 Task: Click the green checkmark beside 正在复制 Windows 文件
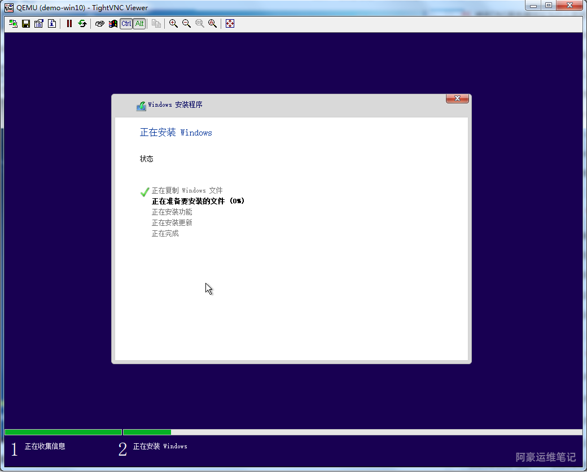[145, 192]
